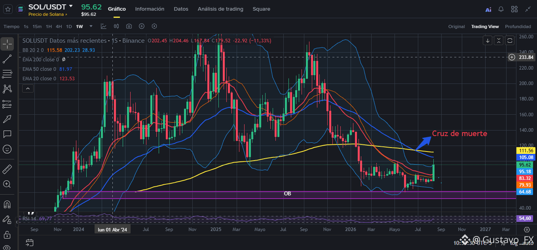Click the plus button beside 233.84 price
This screenshot has width=537, height=250.
pos(512,57)
